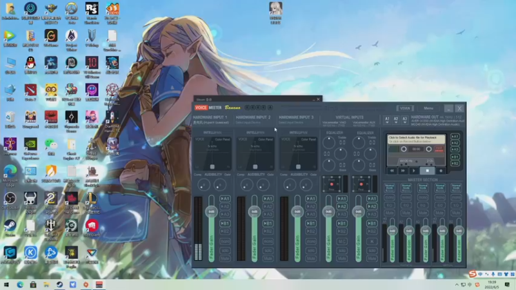The width and height of the screenshot is (516, 290).
Task: Click Voicemeeter VAIO fader gain knob
Action: point(328,211)
